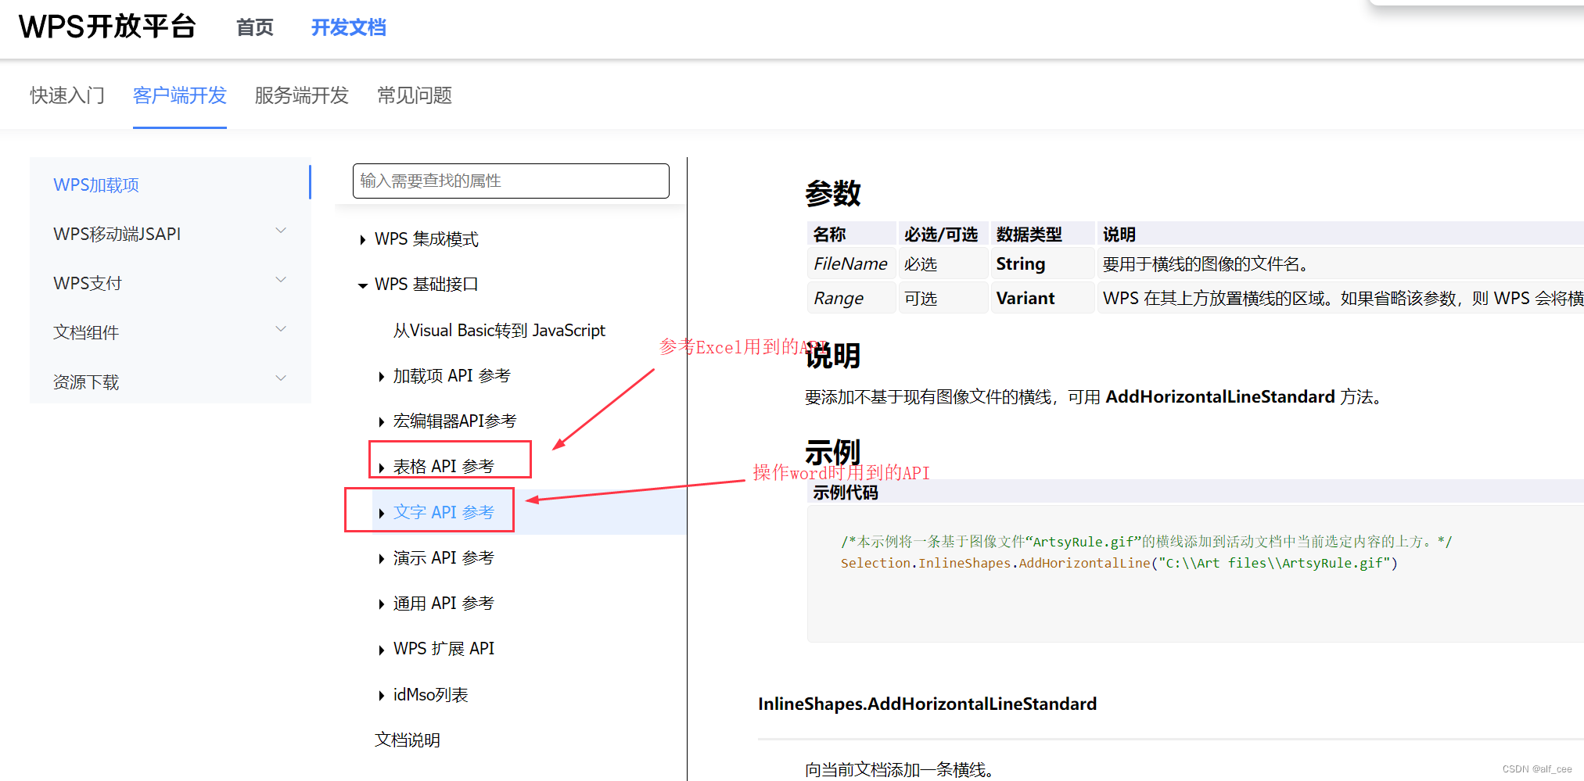Expand the 文档组件 chevron

(281, 329)
